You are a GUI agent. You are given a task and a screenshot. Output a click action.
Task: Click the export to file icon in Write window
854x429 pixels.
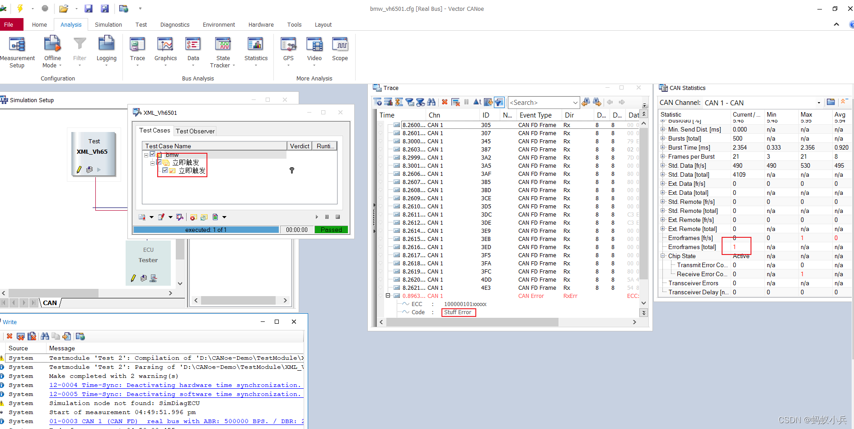click(x=67, y=336)
